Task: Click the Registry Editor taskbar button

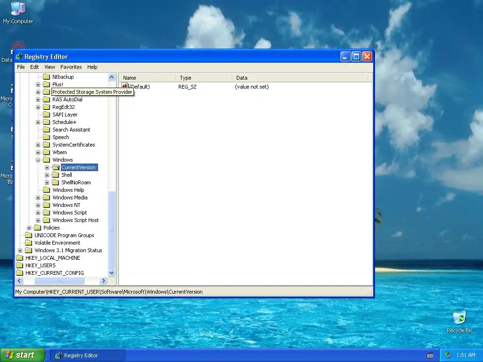Action: (x=87, y=355)
